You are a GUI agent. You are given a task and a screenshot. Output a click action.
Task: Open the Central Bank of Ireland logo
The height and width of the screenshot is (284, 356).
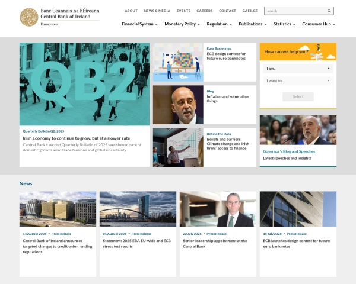point(59,17)
